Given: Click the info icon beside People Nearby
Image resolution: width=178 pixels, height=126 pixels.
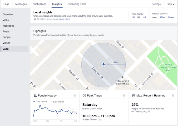Looking at the screenshot, I should point(75,96).
